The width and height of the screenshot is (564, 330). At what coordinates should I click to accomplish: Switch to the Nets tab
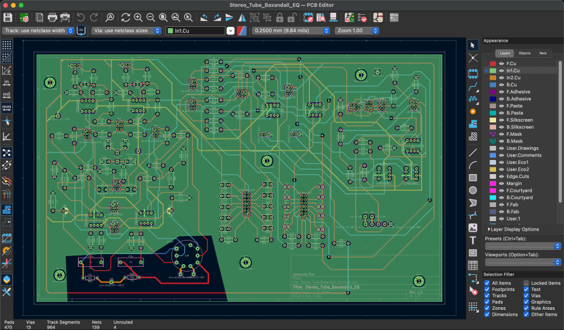[x=542, y=52]
